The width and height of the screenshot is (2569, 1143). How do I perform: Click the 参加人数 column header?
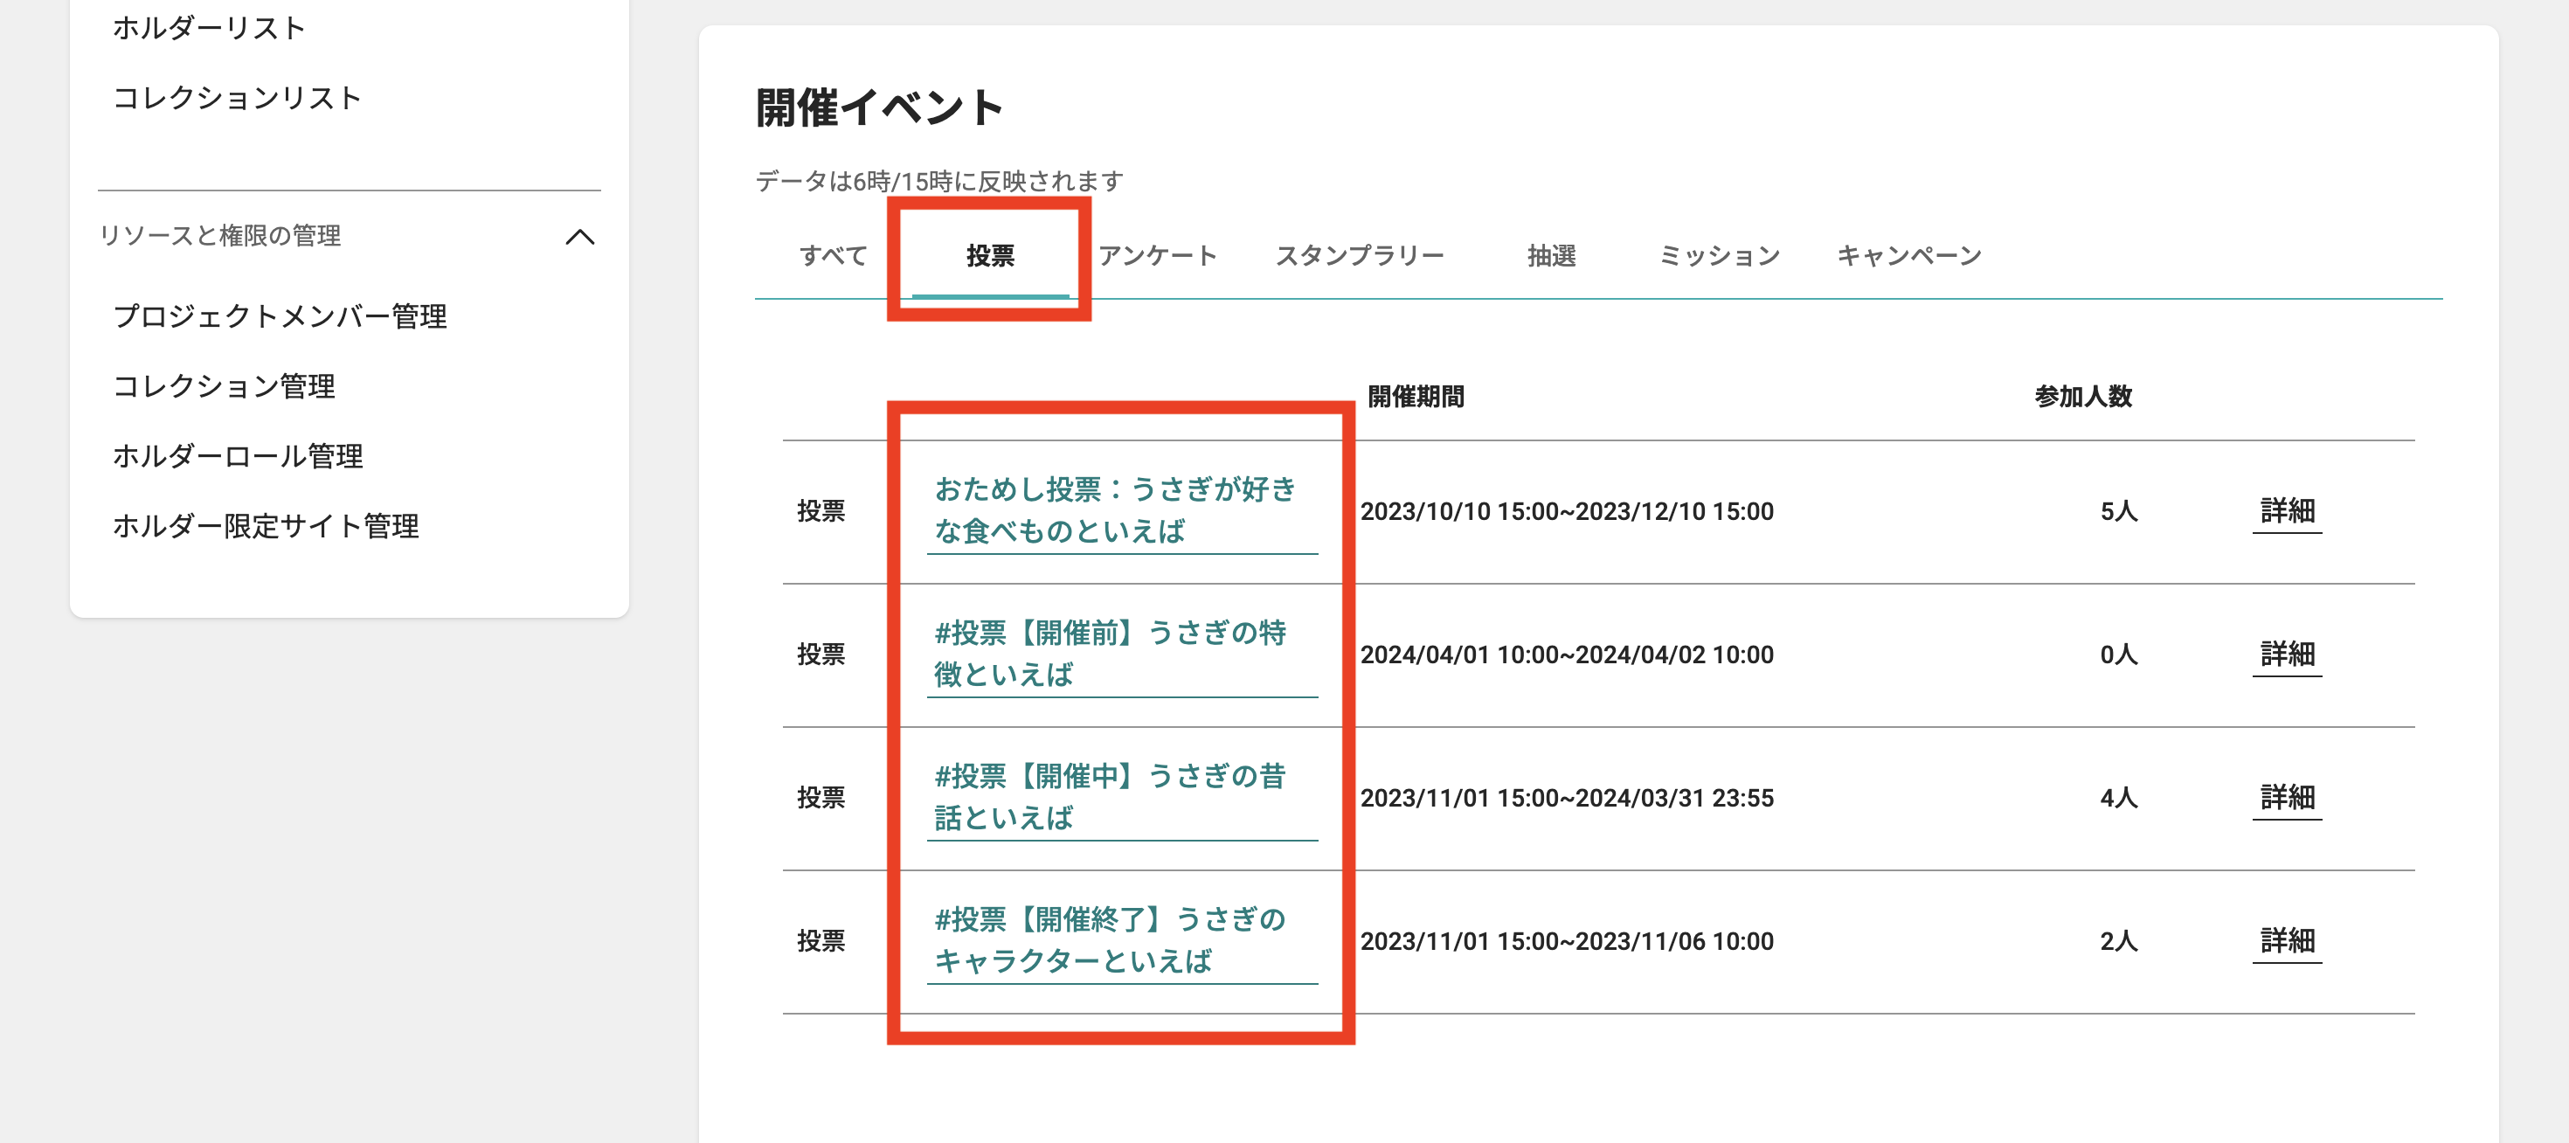[x=2082, y=397]
